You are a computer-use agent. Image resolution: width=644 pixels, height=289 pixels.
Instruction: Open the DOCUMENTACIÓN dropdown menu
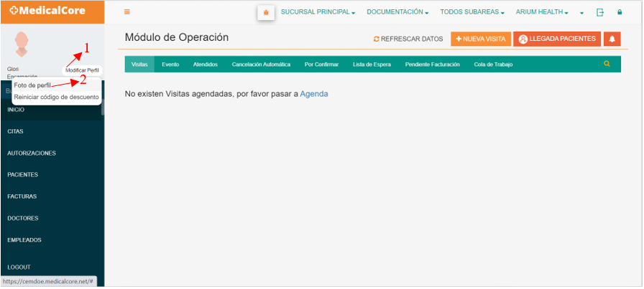click(397, 12)
